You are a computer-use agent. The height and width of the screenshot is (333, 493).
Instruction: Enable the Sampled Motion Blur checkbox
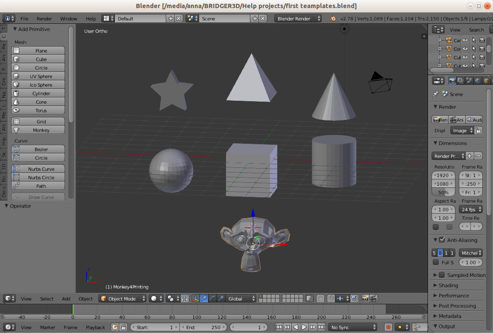pos(442,275)
